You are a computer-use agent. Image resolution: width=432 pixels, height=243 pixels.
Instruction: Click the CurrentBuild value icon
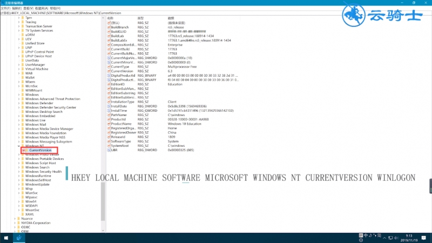tap(109, 49)
